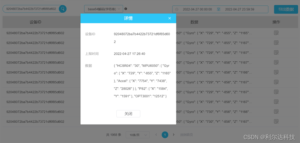Open detail icon for X 728, Z 1166 row
300x143 pixels.
(276, 72)
